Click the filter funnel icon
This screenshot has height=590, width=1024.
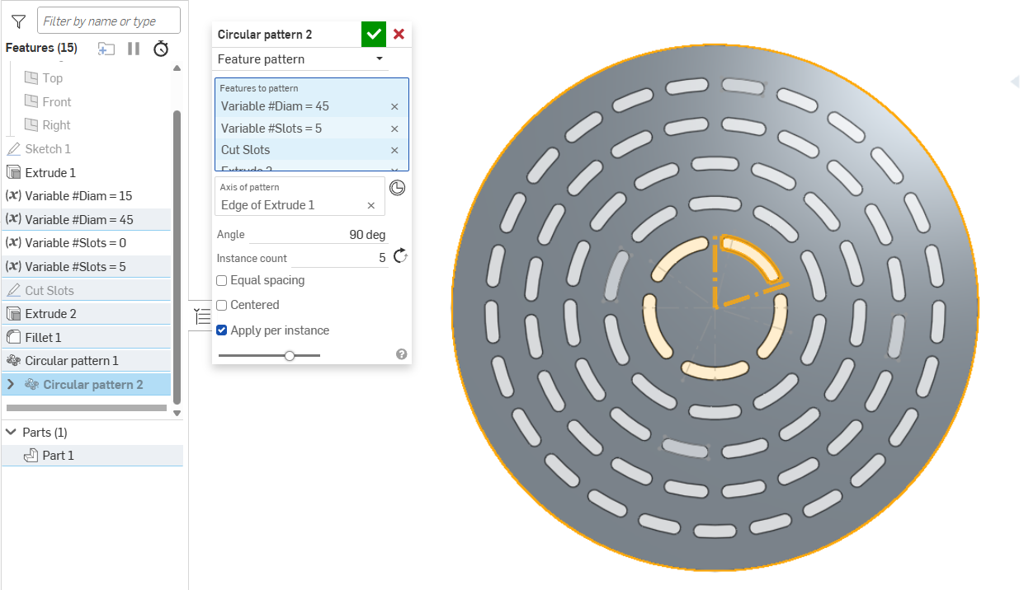click(x=18, y=21)
